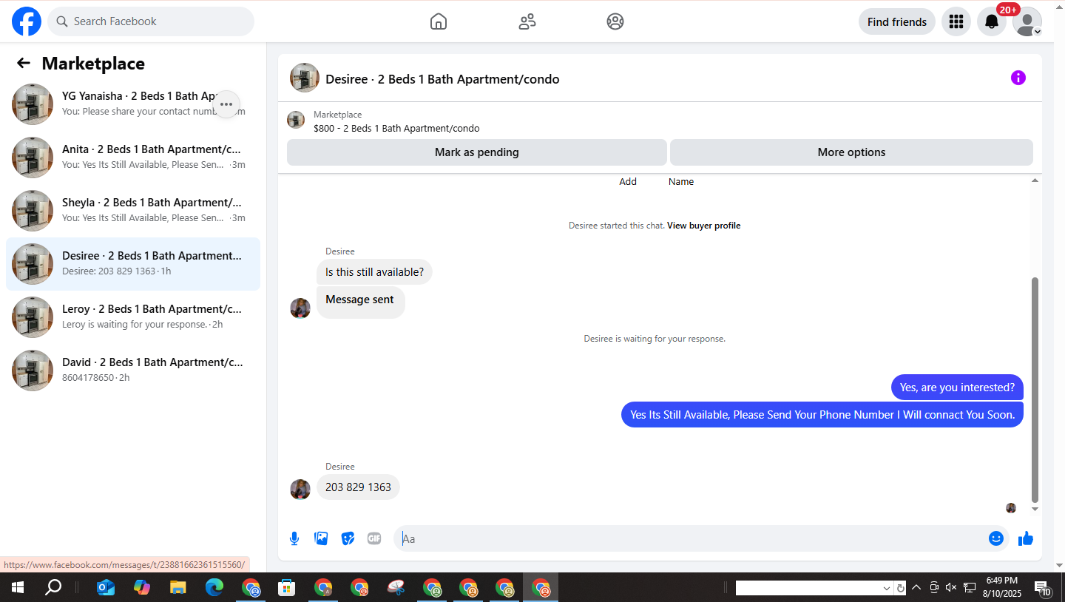Open the emoji picker smiley icon

click(996, 538)
